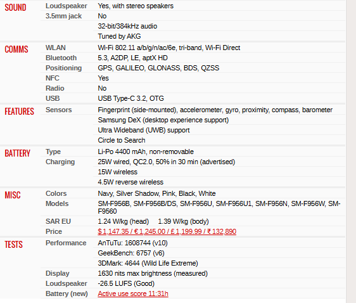Select the Models spec label

57,203
